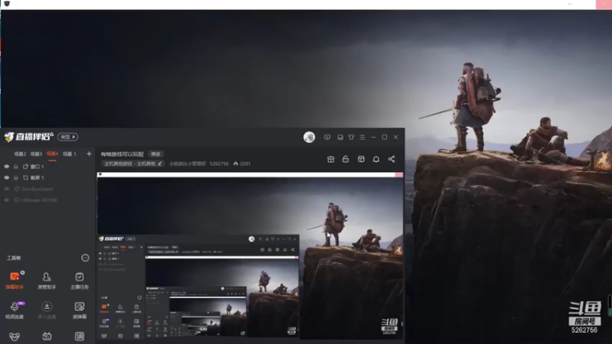
Task: Open the 房管助手 tool
Action: 47,281
